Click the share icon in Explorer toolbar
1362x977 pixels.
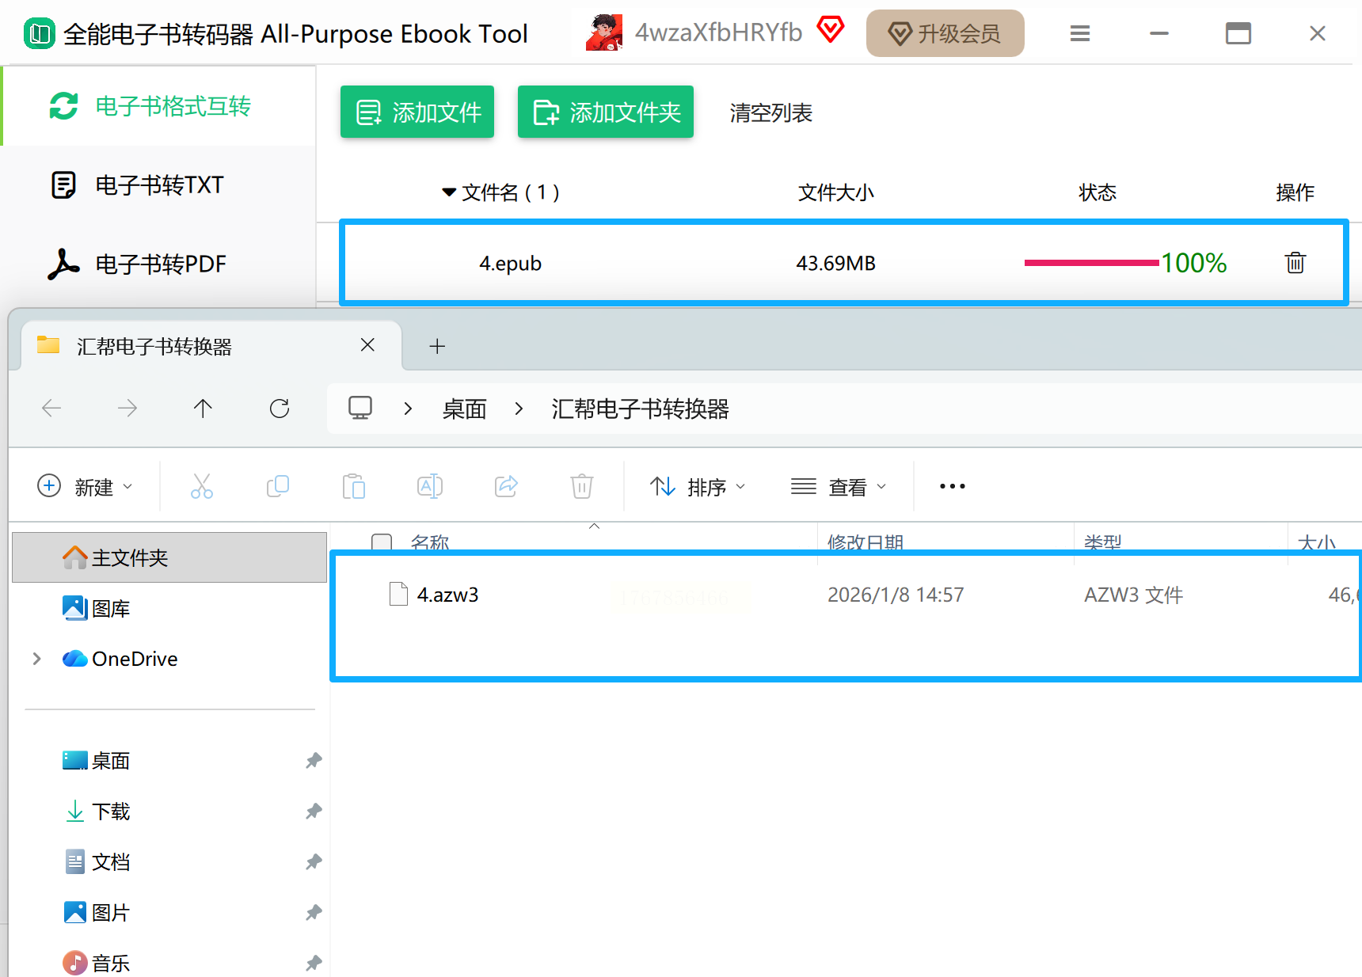[506, 486]
